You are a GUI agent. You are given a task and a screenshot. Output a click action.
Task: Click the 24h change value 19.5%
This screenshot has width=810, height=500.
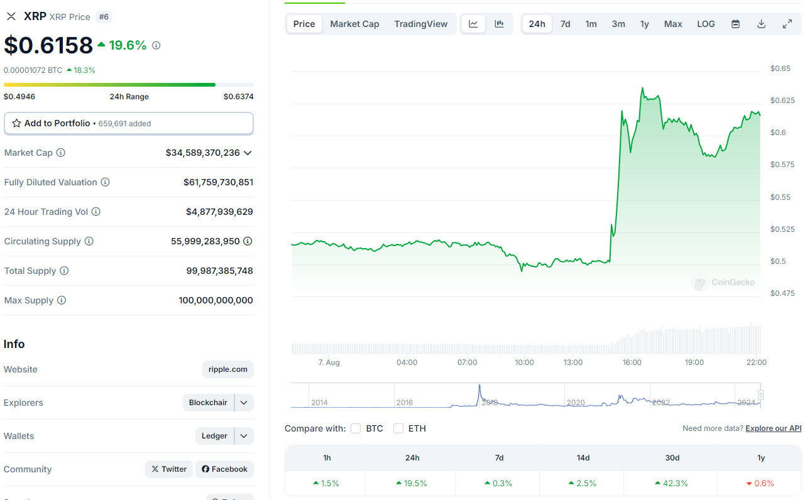pos(412,483)
